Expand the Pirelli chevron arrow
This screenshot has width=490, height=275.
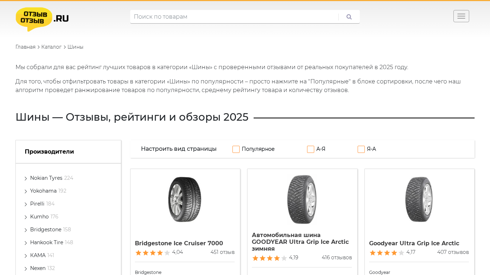26,204
